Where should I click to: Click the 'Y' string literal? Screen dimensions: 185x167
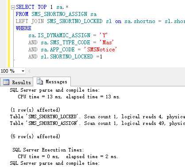pyautogui.click(x=103, y=35)
